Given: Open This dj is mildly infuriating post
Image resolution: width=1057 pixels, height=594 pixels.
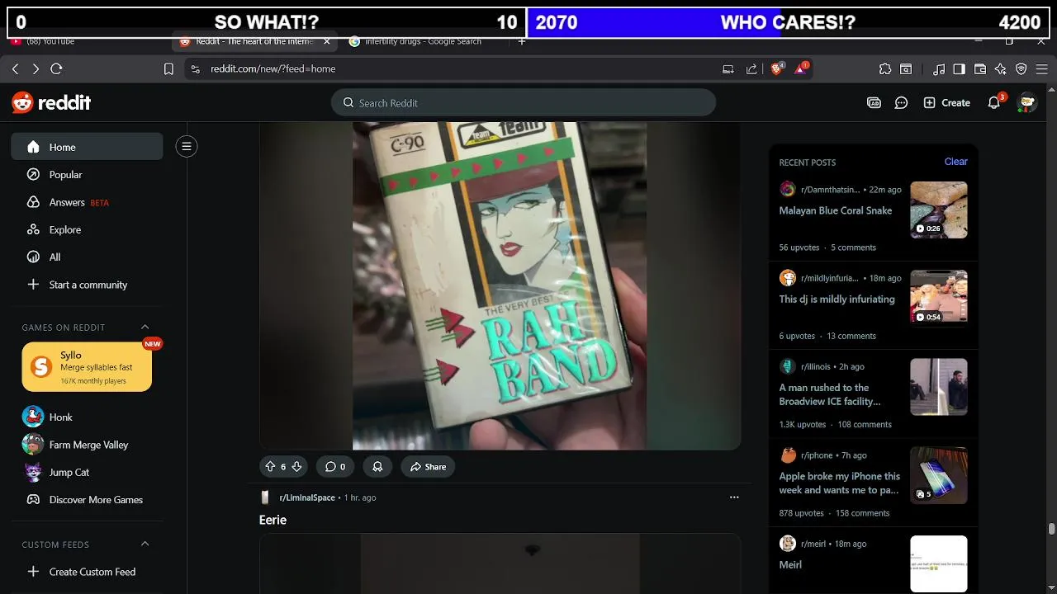Looking at the screenshot, I should 837,299.
